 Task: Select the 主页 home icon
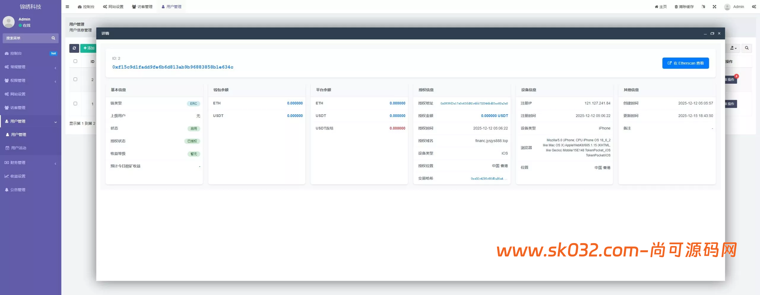click(656, 6)
